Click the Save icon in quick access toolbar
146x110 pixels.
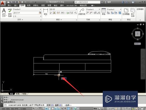[x=15, y=2]
